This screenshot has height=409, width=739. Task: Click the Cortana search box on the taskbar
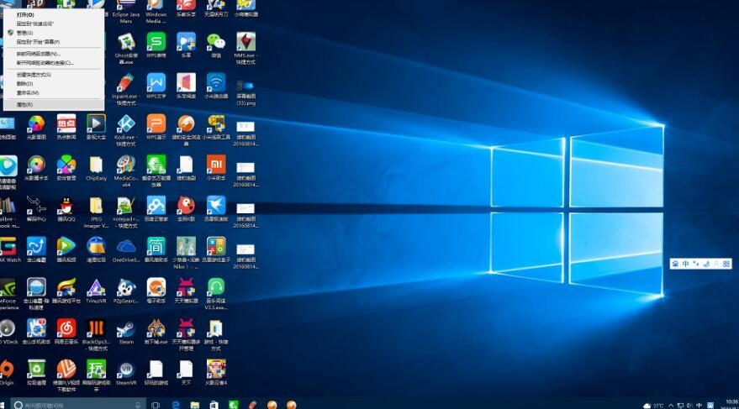[77, 405]
